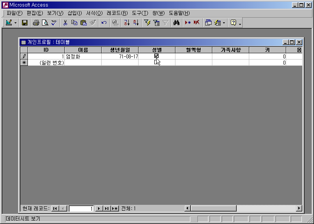The width and height of the screenshot is (314, 224).
Task: Click the Paste clipboard icon
Action: tap(83, 23)
